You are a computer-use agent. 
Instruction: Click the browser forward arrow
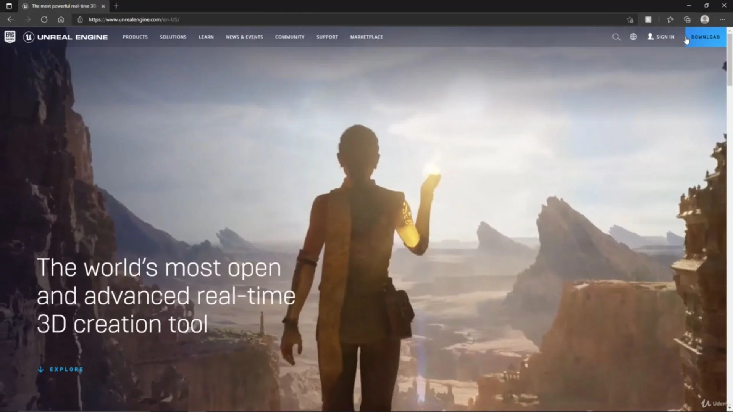[x=27, y=19]
